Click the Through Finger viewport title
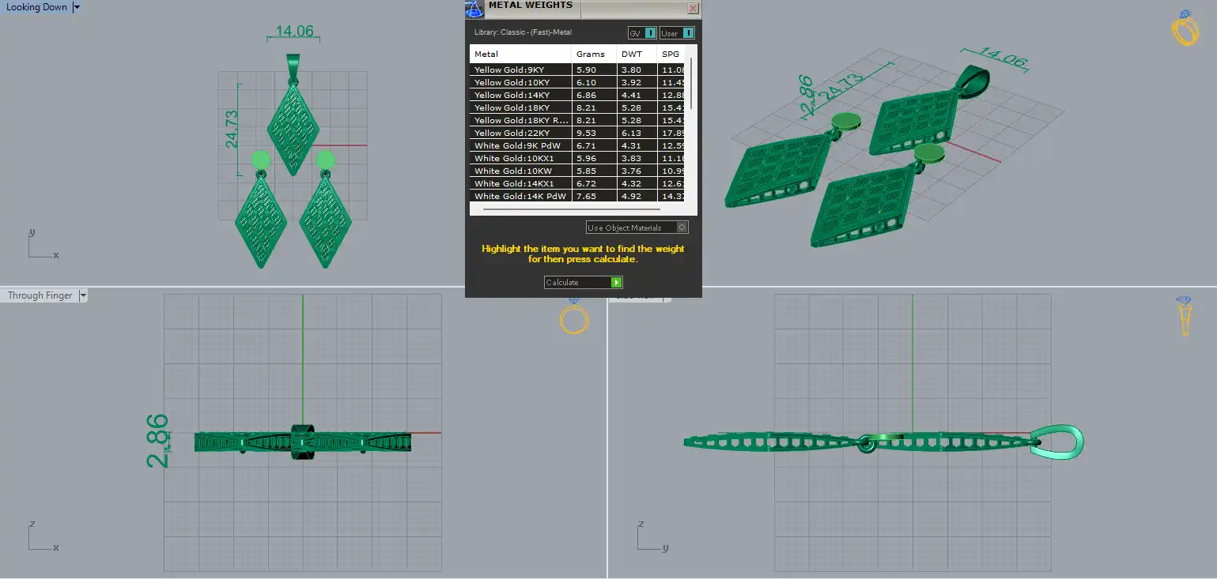The width and height of the screenshot is (1217, 579). (40, 295)
